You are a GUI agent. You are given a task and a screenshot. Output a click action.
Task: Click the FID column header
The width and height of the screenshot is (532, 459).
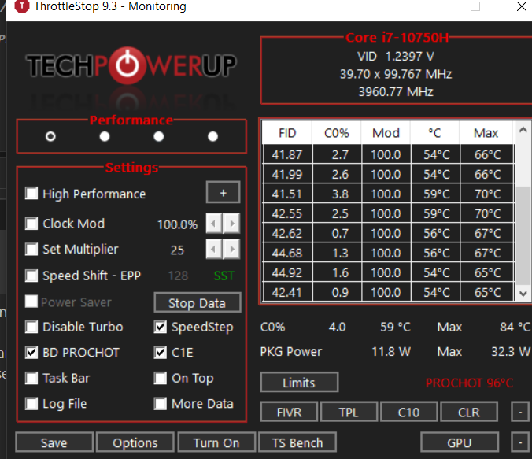click(x=287, y=133)
